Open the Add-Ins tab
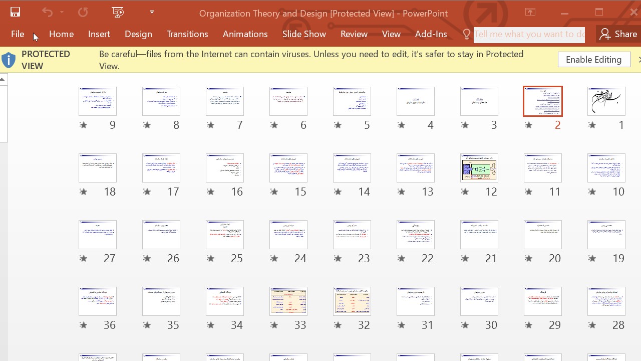Image resolution: width=641 pixels, height=361 pixels. tap(431, 34)
